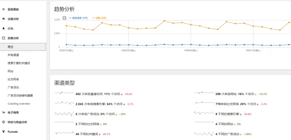The width and height of the screenshot is (291, 140).
Task: Click sparkline for 5 不同的社交网络
Action: tap(64, 122)
